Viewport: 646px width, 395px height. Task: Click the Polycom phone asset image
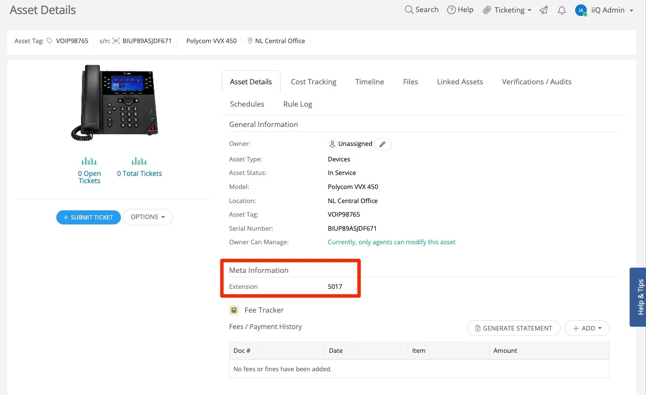(x=115, y=103)
